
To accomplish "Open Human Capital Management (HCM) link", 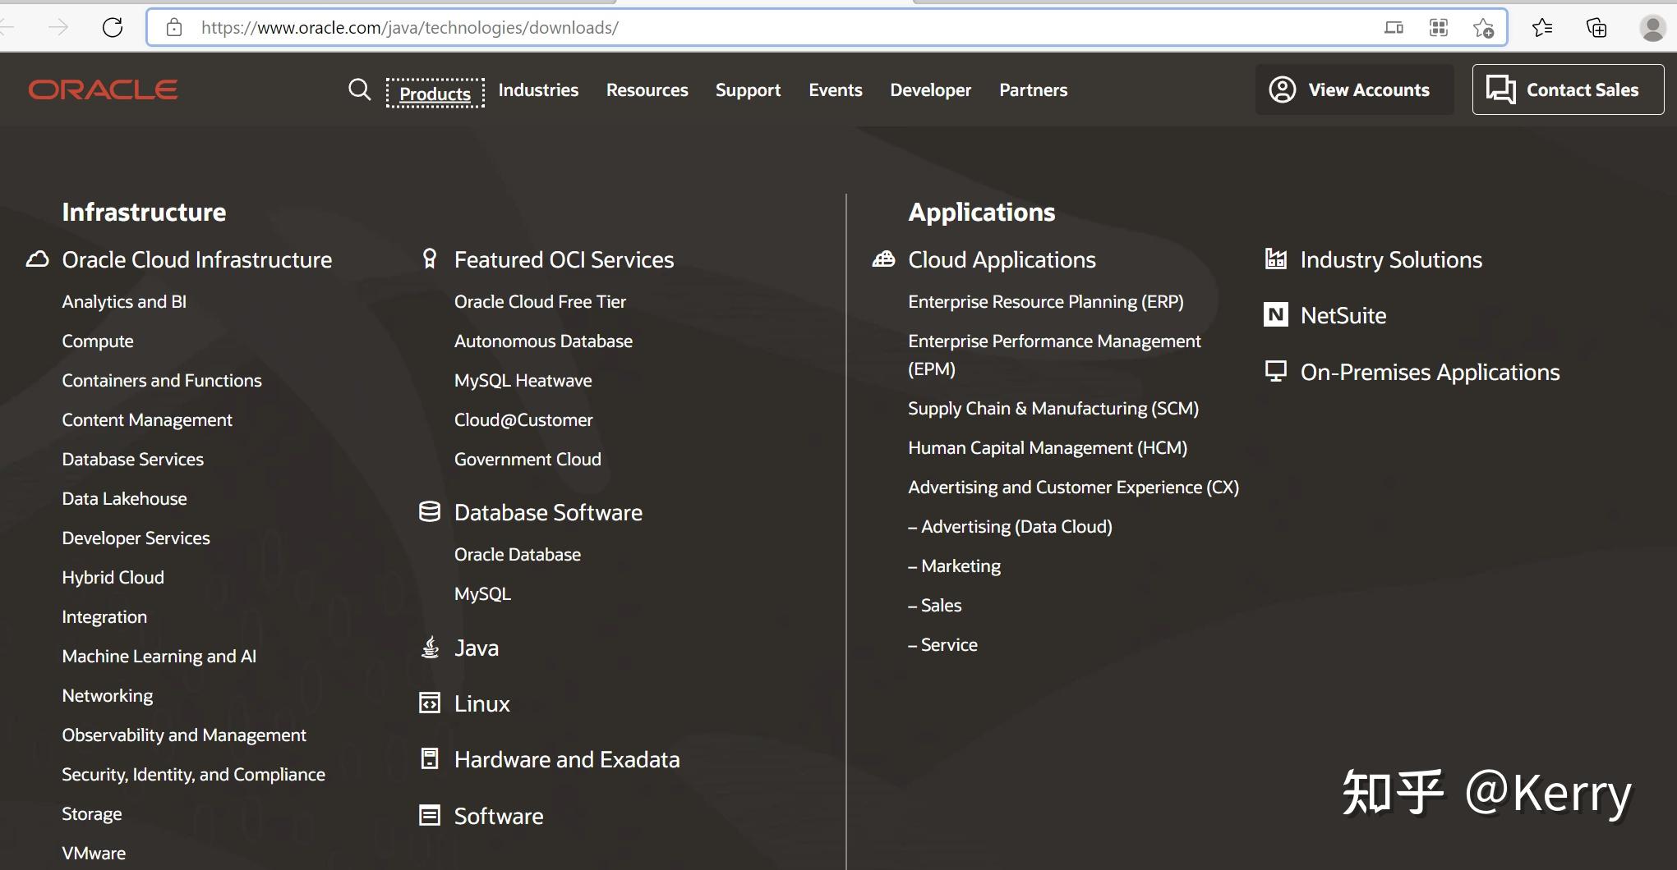I will click(1048, 447).
